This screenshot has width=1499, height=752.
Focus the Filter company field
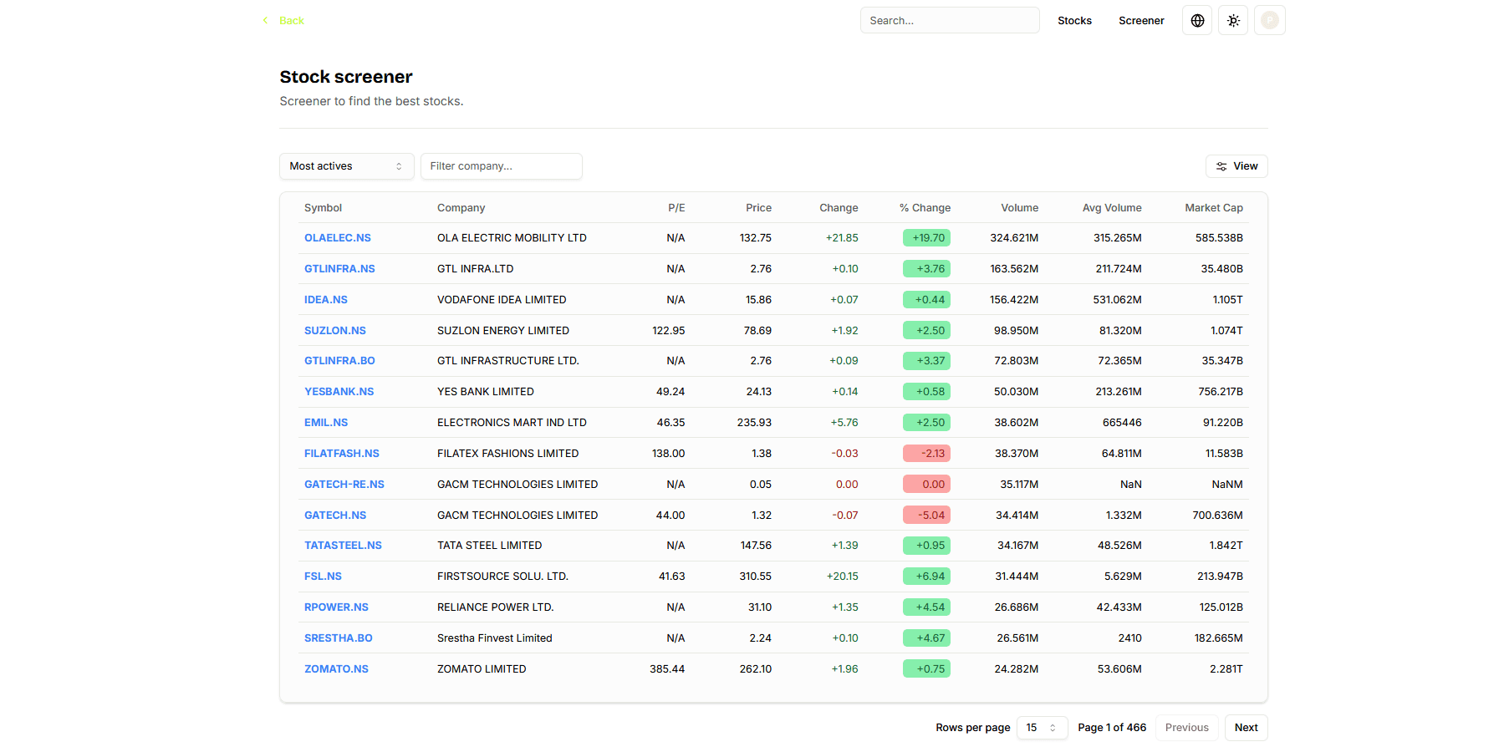(x=501, y=166)
